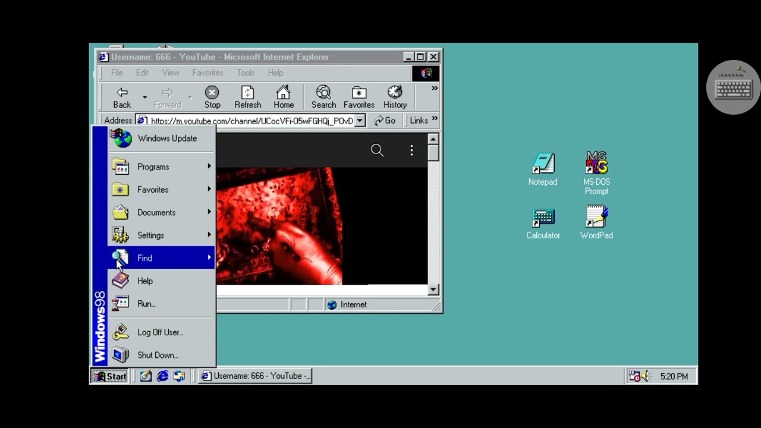Open the Favorites toolbar button

(359, 97)
